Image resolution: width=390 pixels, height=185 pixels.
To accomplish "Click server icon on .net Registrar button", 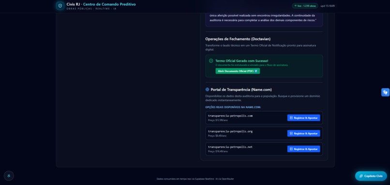I will coord(291,149).
